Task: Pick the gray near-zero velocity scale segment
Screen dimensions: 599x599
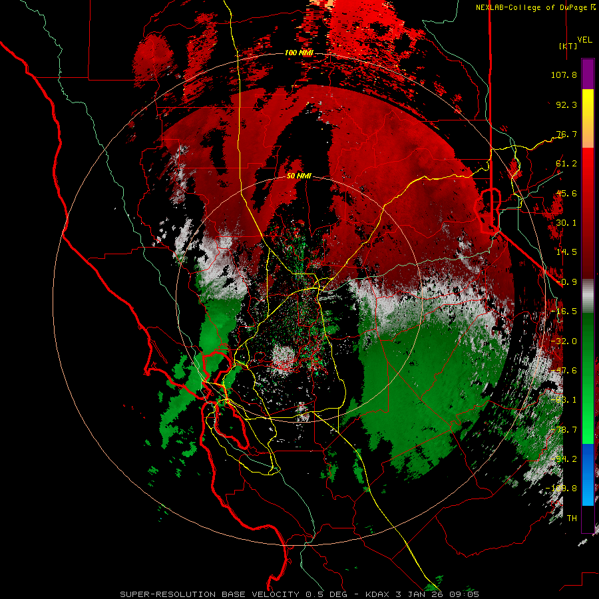Action: point(588,296)
